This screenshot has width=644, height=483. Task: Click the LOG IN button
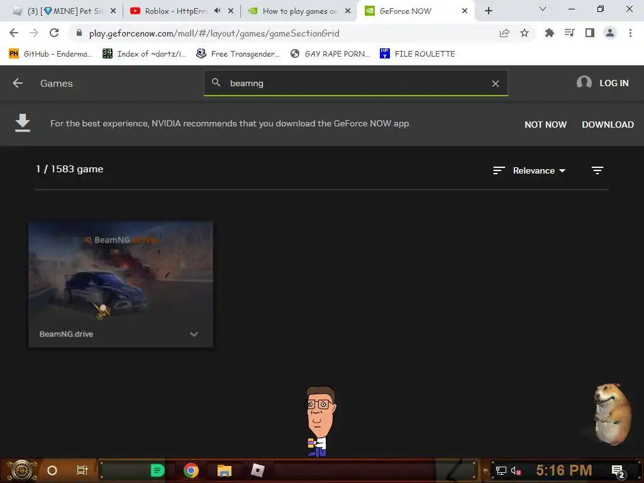click(614, 83)
